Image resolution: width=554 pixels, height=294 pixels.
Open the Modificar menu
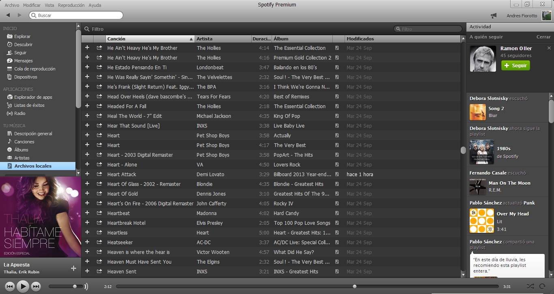click(32, 5)
